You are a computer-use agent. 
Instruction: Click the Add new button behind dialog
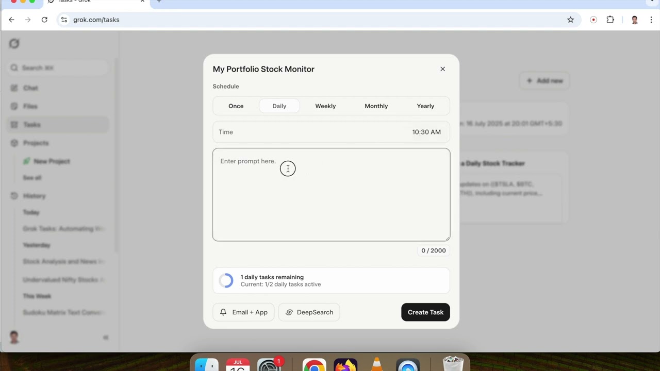[544, 81]
